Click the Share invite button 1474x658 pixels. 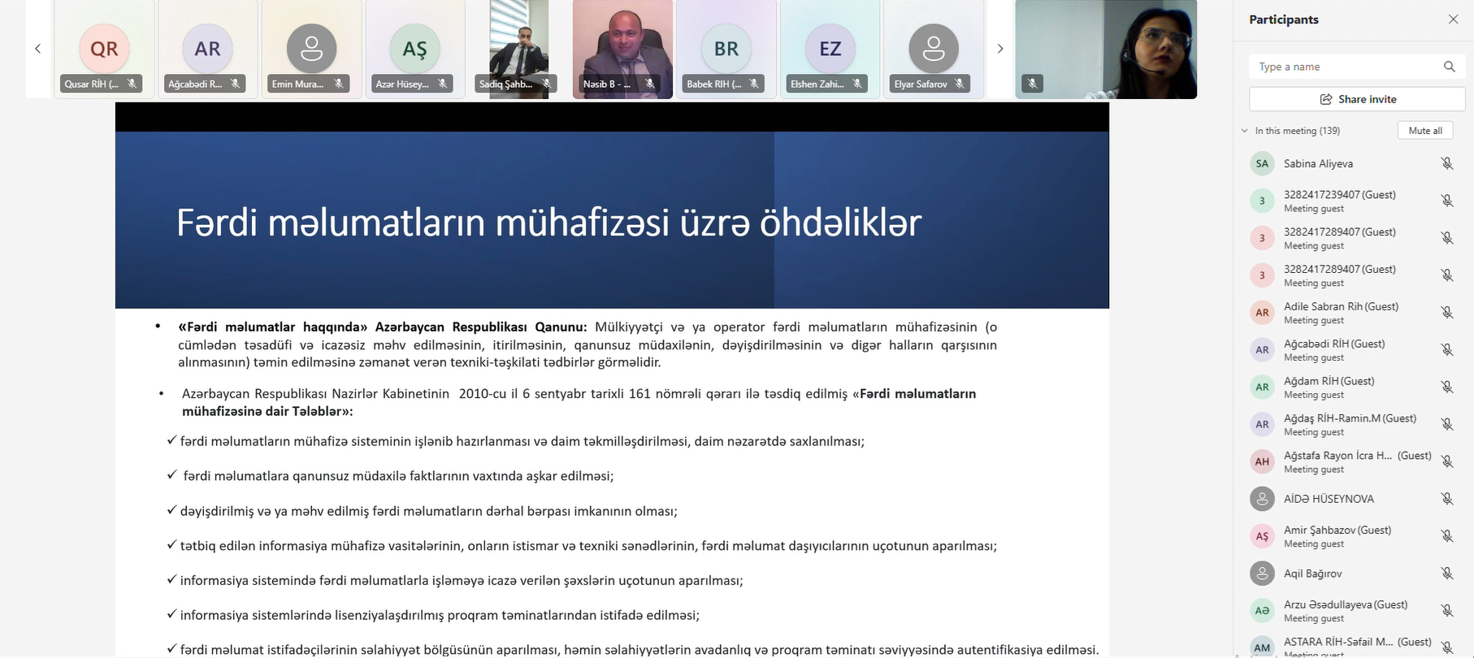click(x=1357, y=99)
